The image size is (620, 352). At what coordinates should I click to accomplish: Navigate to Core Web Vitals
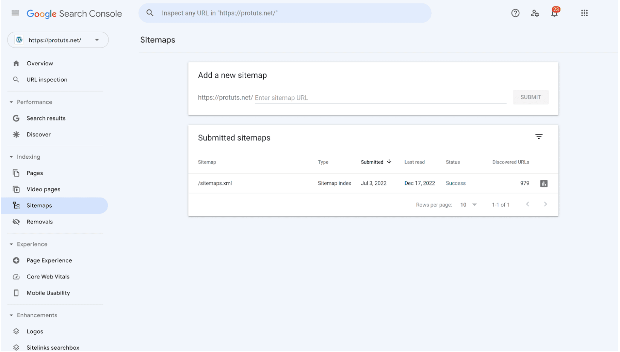(48, 276)
